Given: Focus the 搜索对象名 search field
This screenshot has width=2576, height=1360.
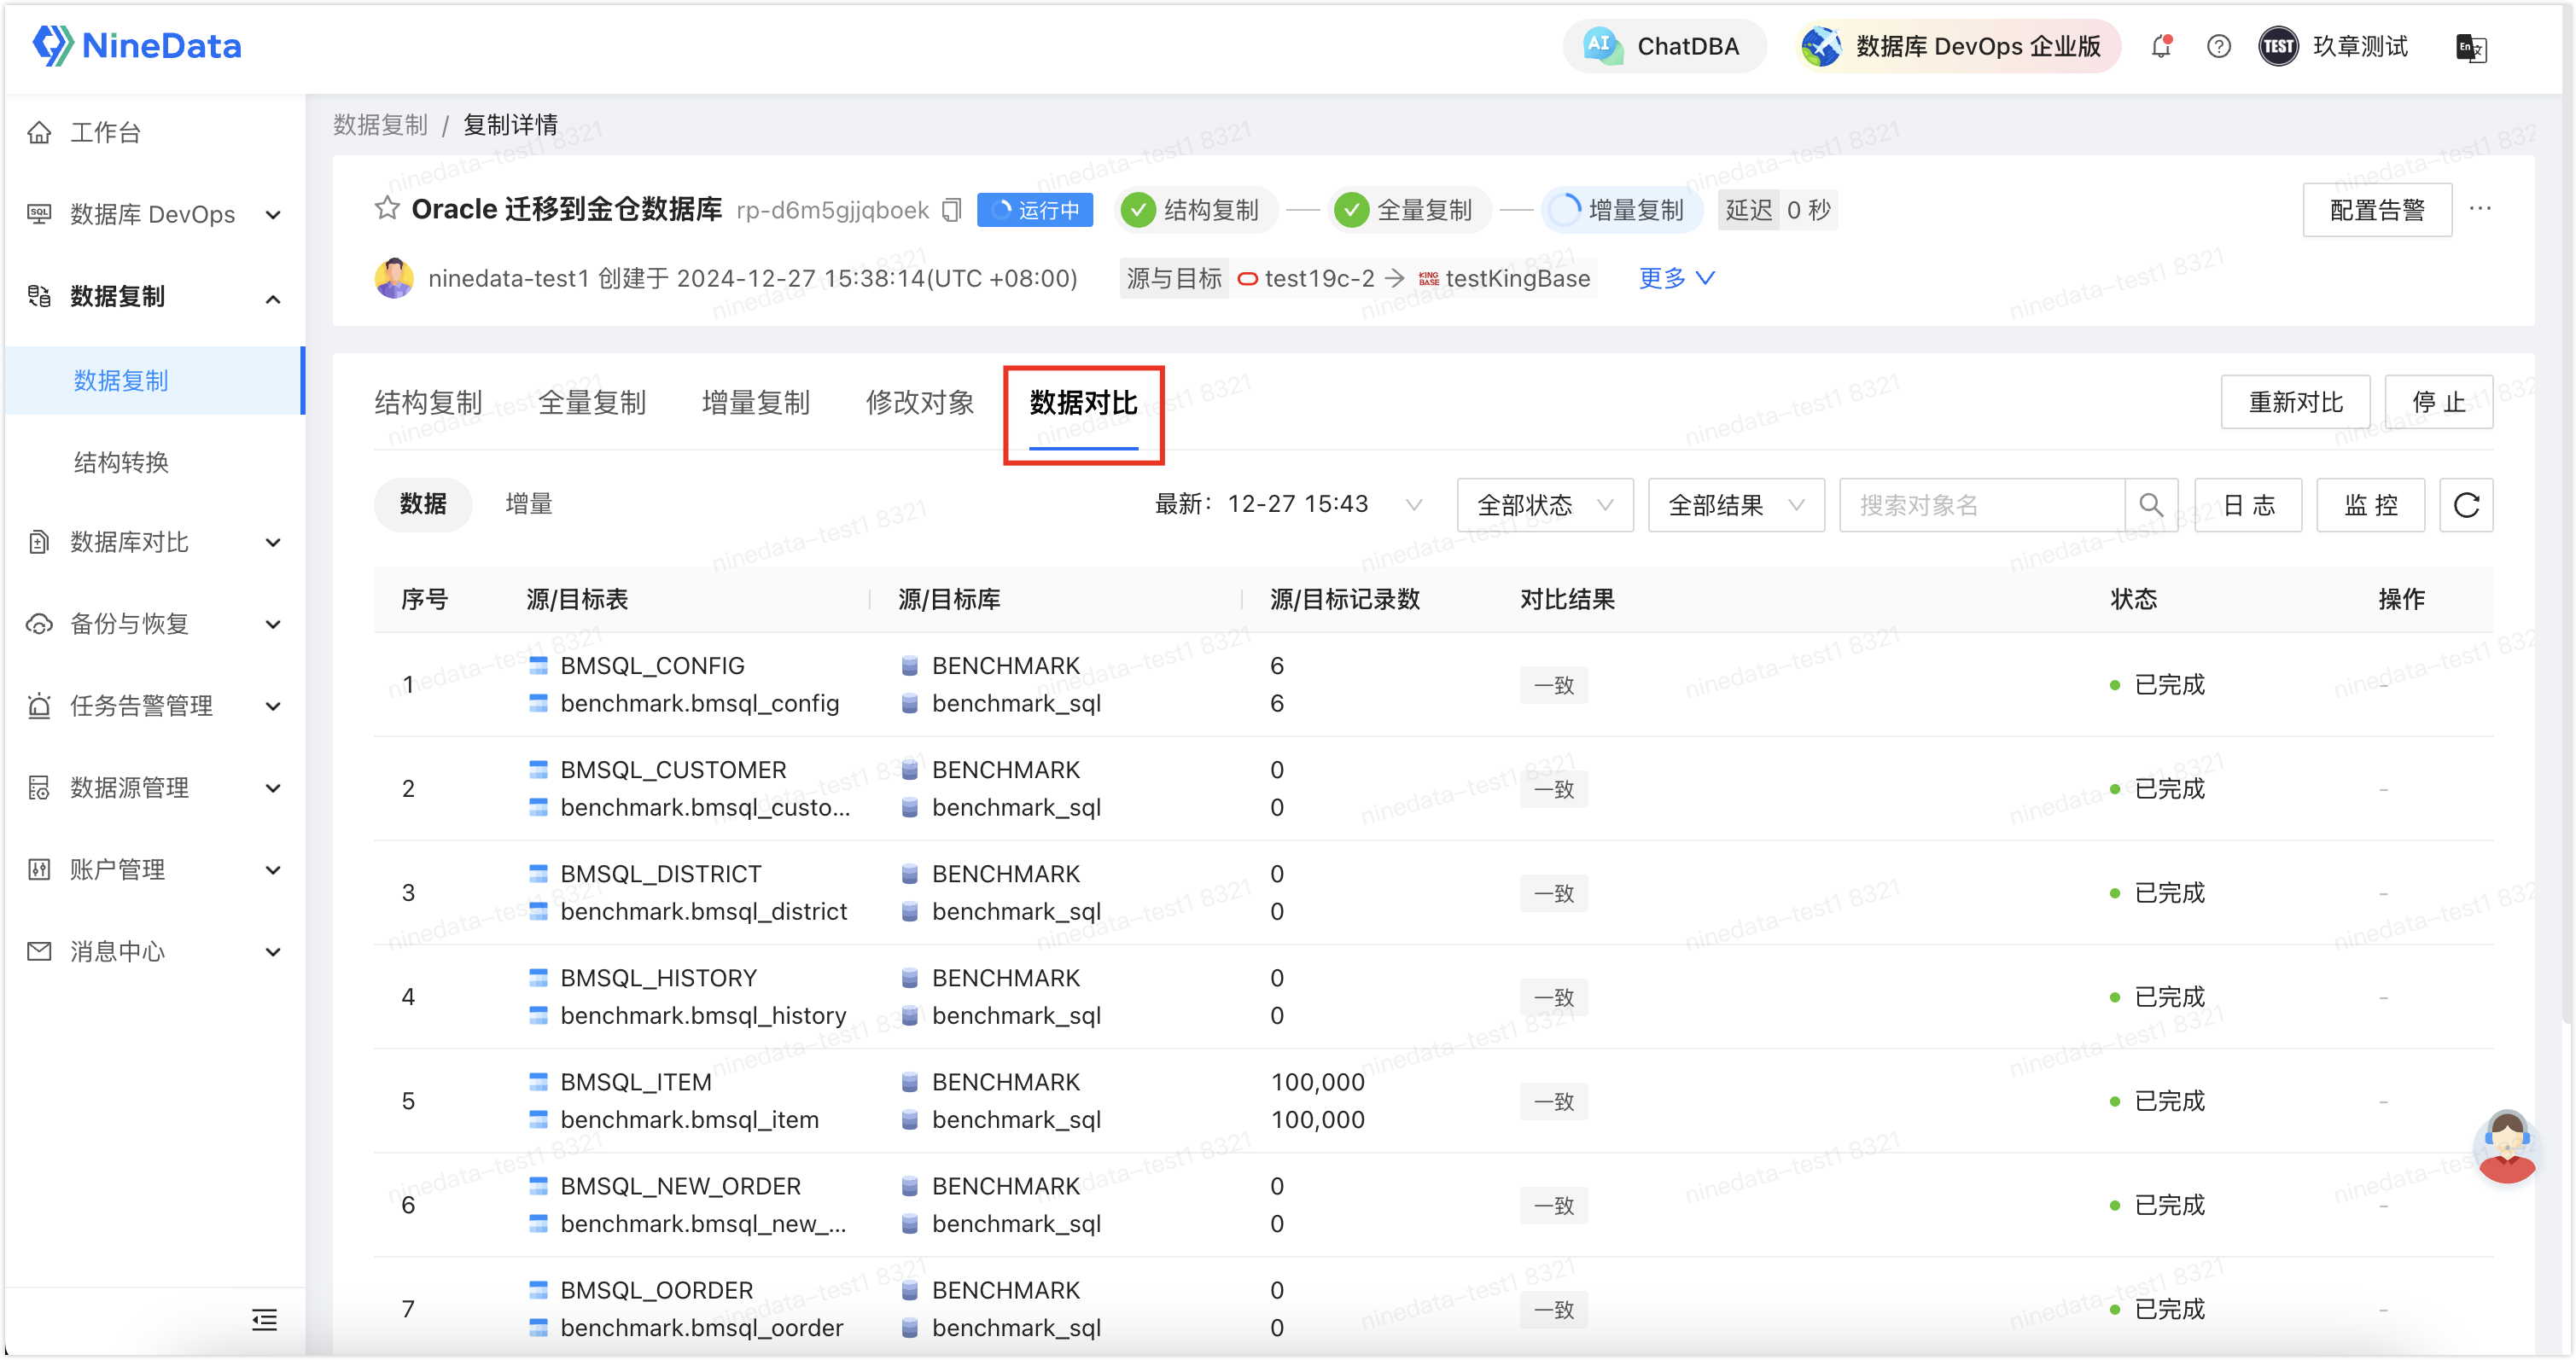Looking at the screenshot, I should tap(1982, 504).
